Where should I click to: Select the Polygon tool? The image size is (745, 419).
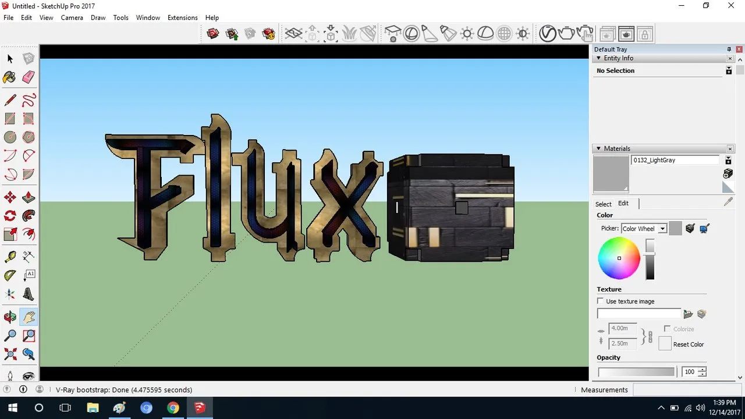pos(29,137)
